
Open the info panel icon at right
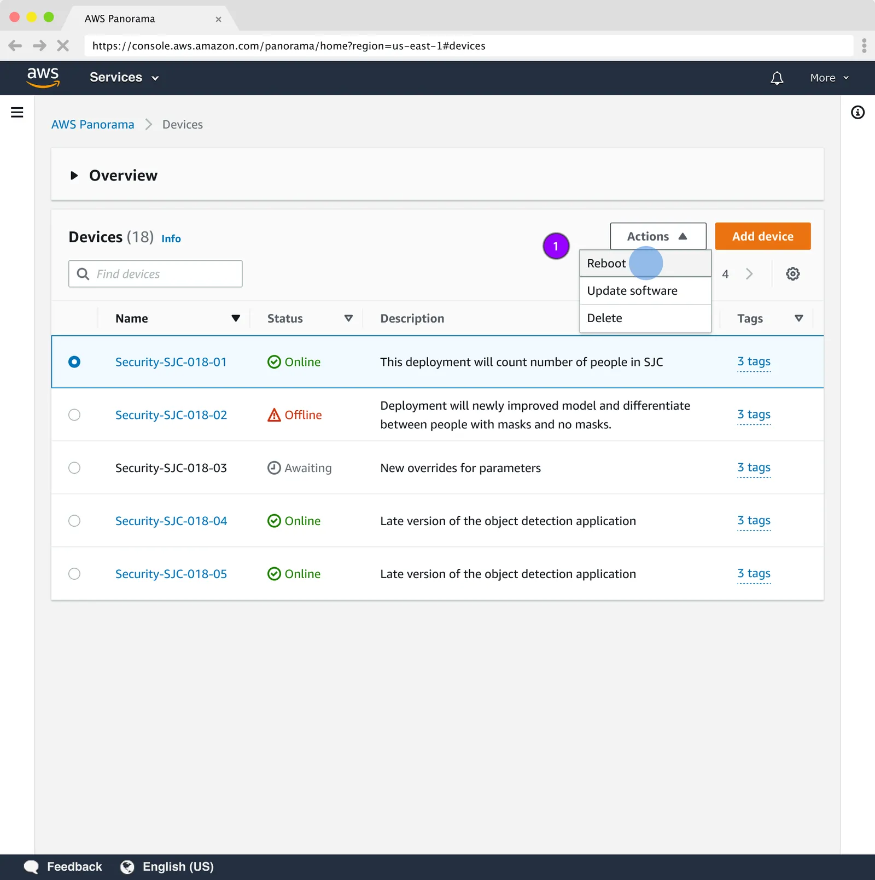point(857,112)
